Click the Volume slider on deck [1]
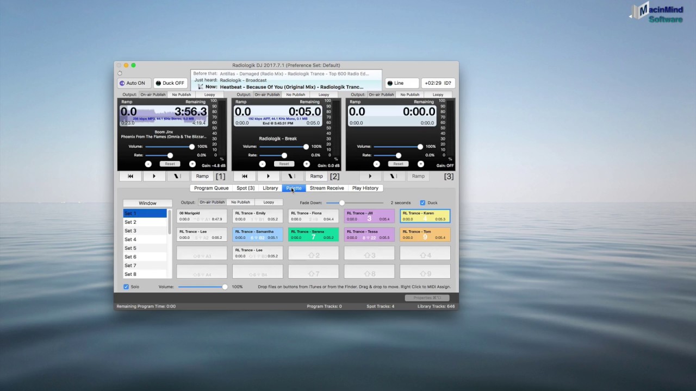696x391 pixels. tap(170, 147)
